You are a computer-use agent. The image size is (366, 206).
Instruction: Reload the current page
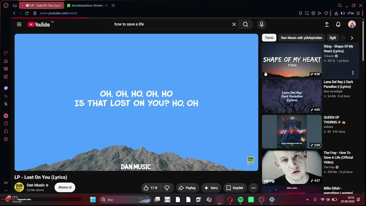pos(27,13)
